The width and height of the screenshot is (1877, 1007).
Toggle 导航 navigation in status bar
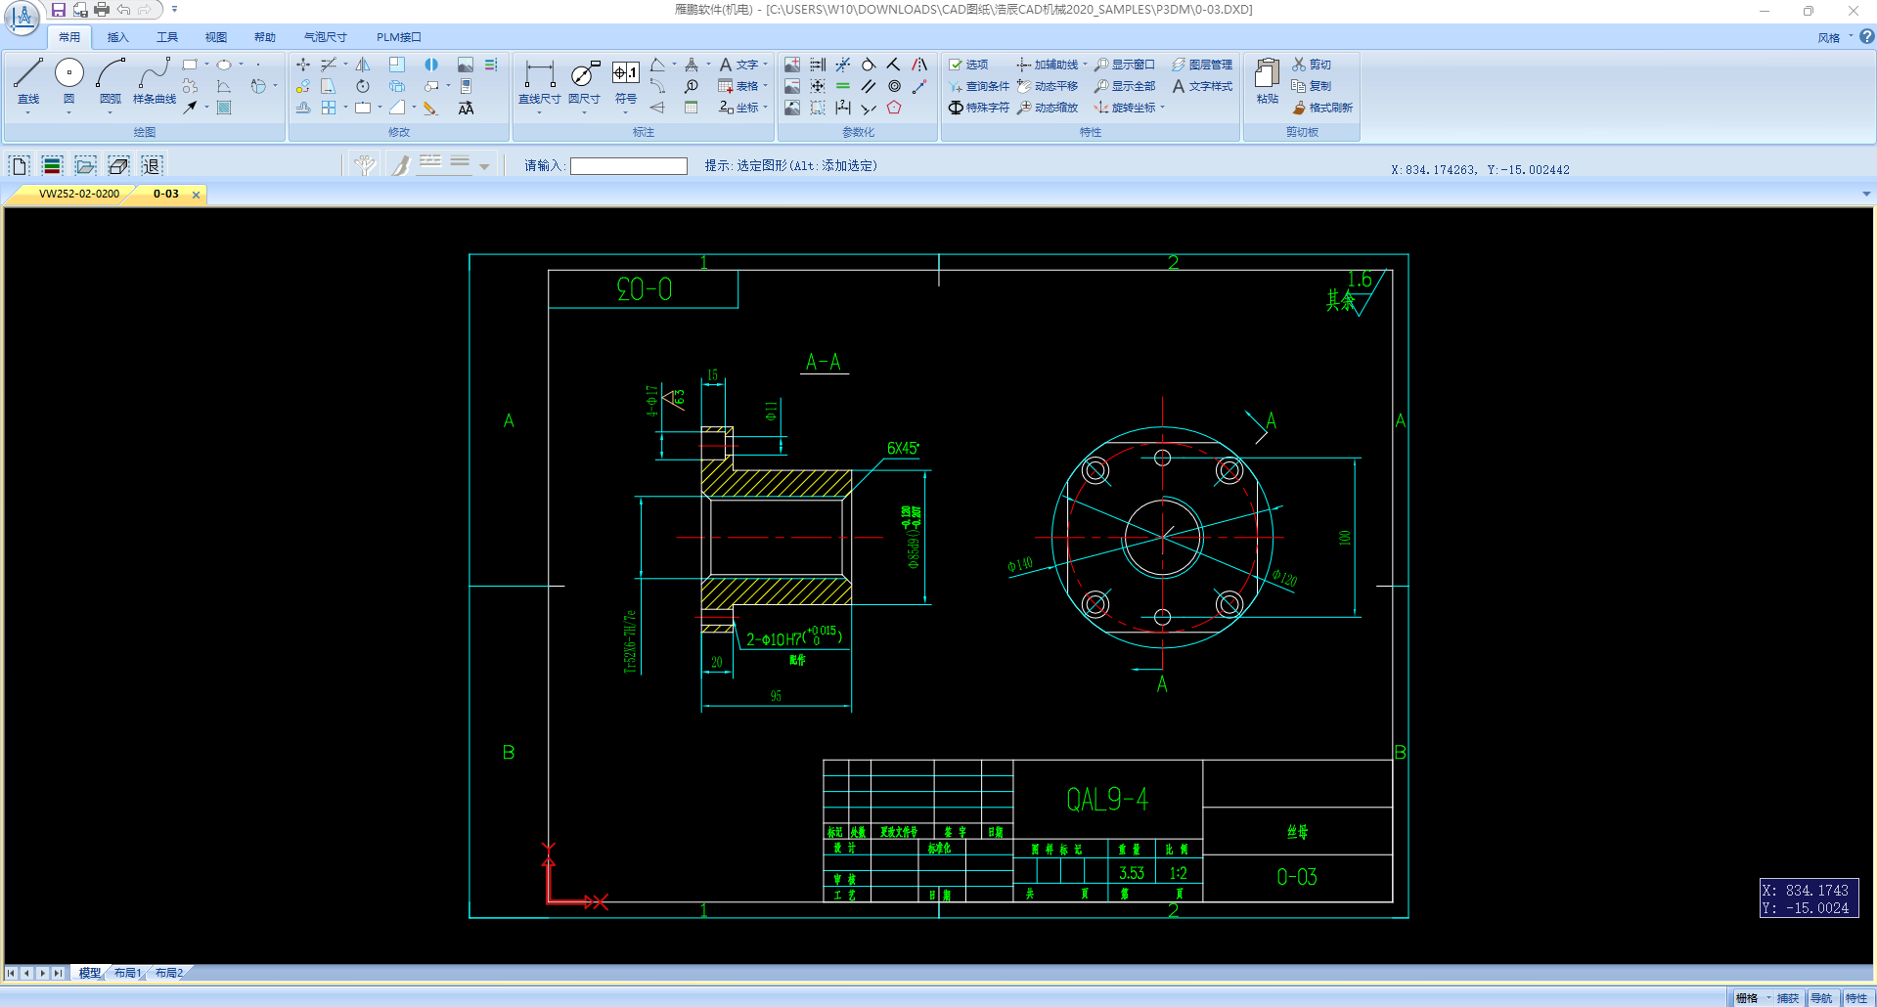pyautogui.click(x=1821, y=998)
